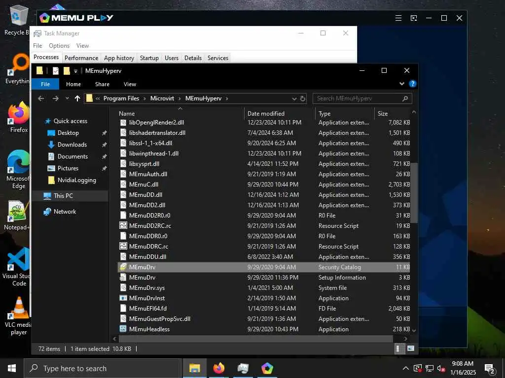The height and width of the screenshot is (378, 505).
Task: Show hidden system tray icons chevron
Action: click(x=406, y=368)
